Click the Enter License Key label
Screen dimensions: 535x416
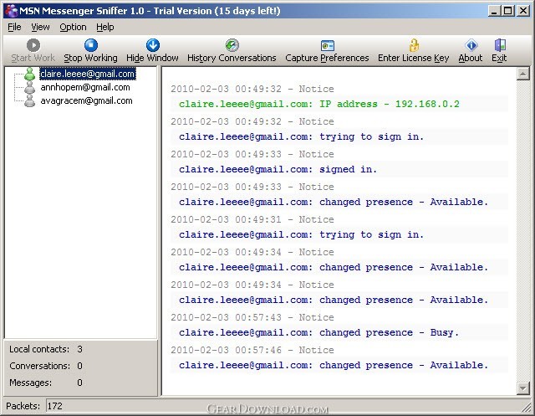[x=414, y=58]
